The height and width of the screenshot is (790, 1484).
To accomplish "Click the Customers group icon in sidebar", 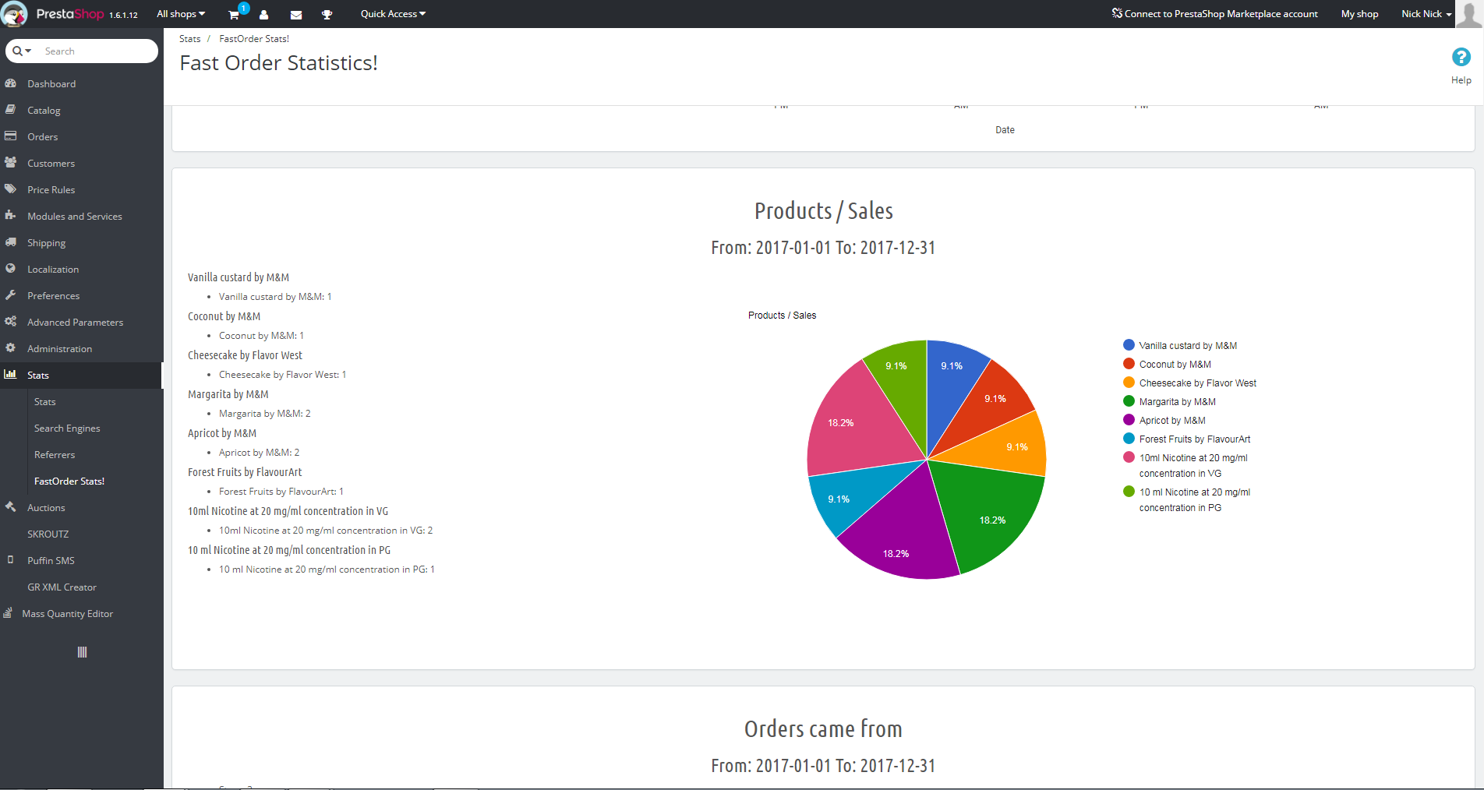I will pyautogui.click(x=11, y=163).
